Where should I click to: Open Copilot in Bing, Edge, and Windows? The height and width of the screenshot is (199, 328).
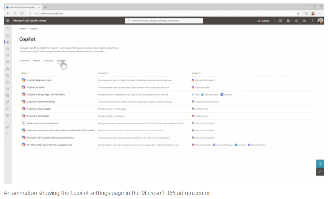(x=46, y=95)
